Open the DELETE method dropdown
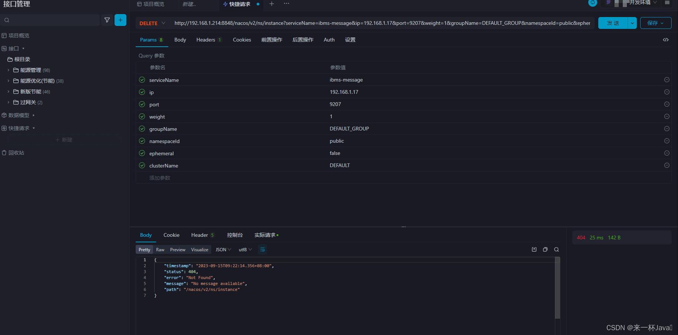The width and height of the screenshot is (678, 335). [x=152, y=23]
